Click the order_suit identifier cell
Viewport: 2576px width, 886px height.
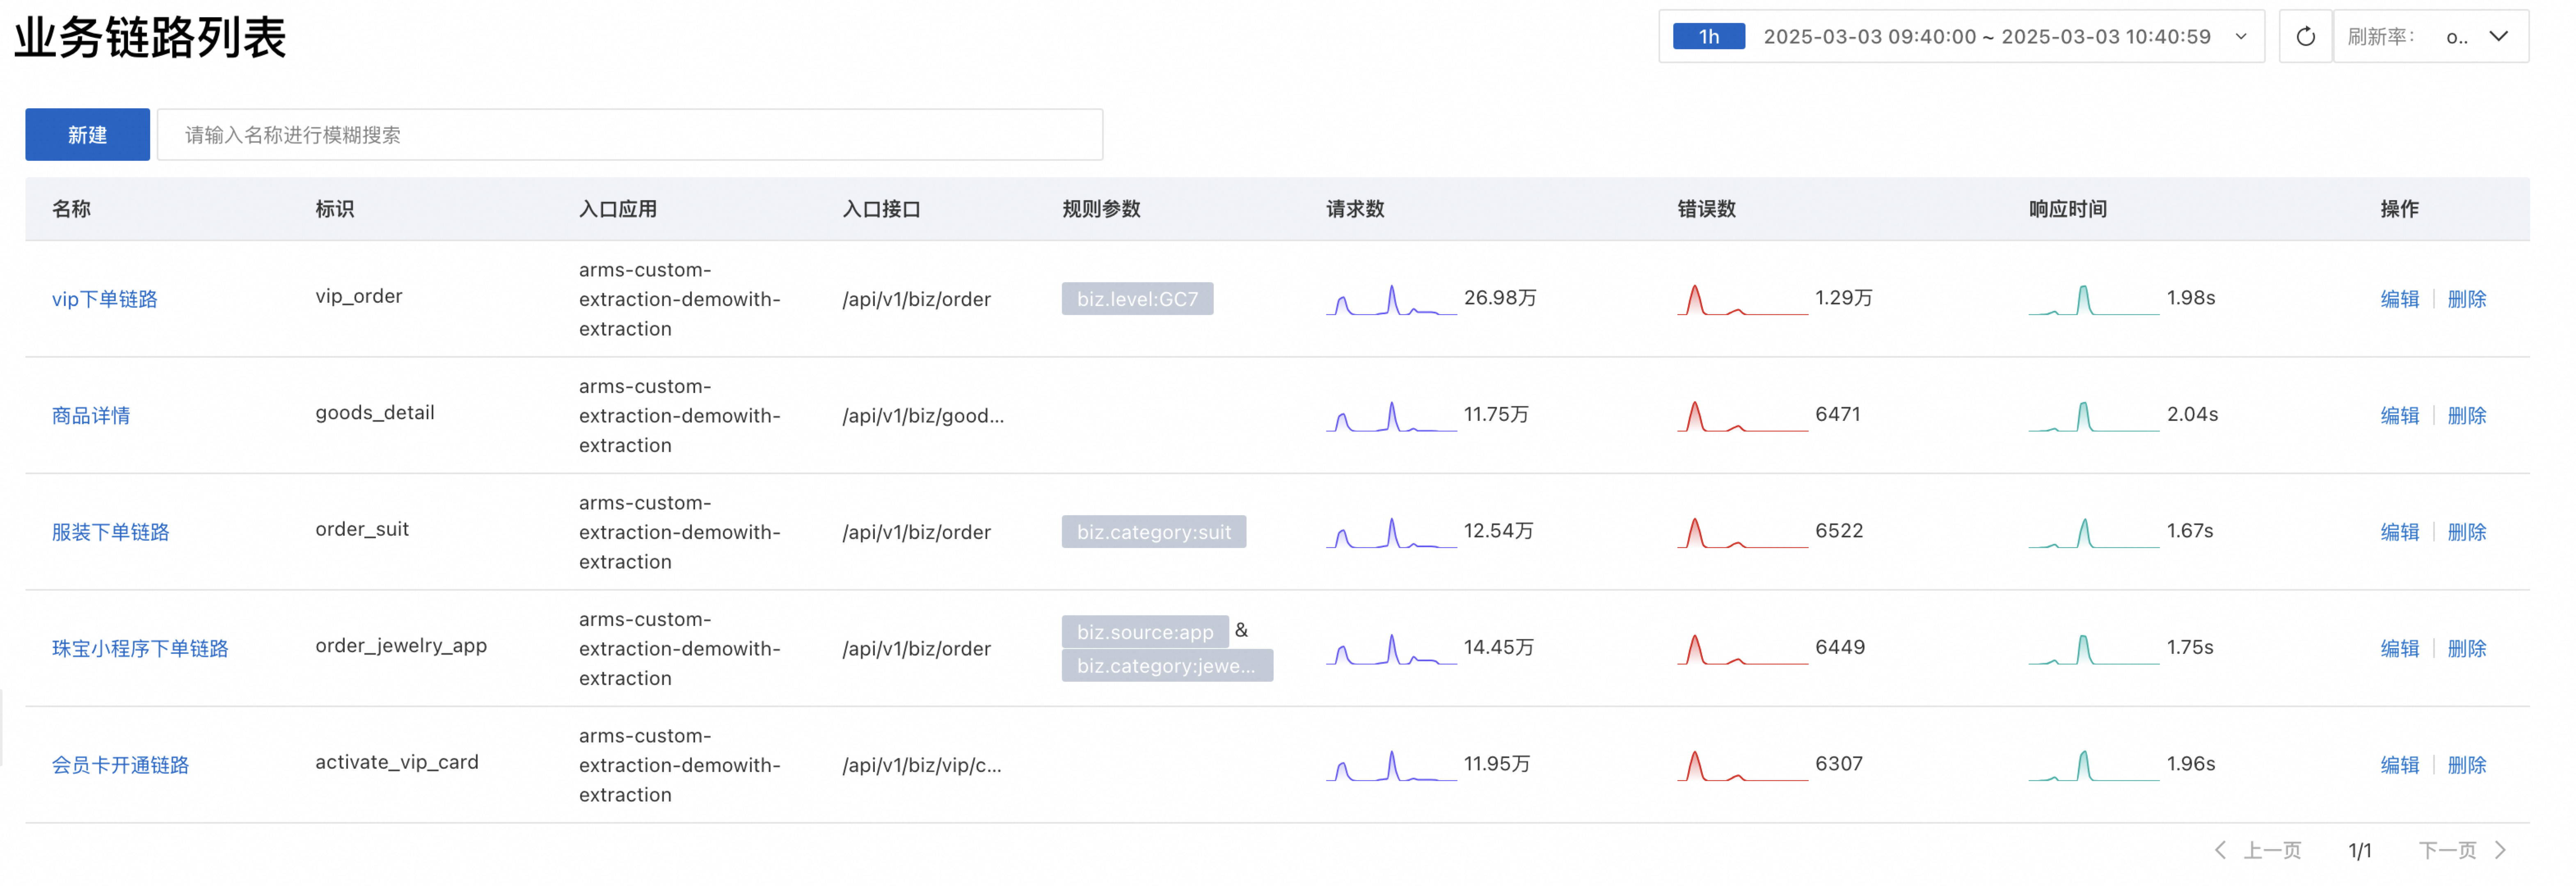(x=362, y=530)
